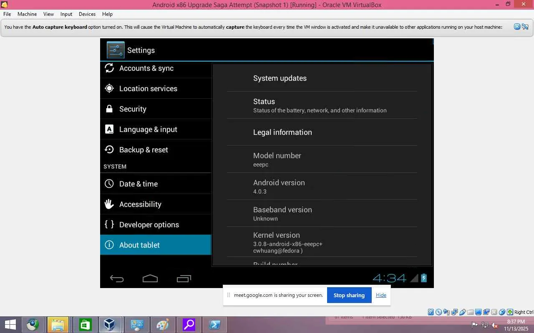Click the network tray icon
Viewport: 534px width, 333px height.
pos(485,325)
